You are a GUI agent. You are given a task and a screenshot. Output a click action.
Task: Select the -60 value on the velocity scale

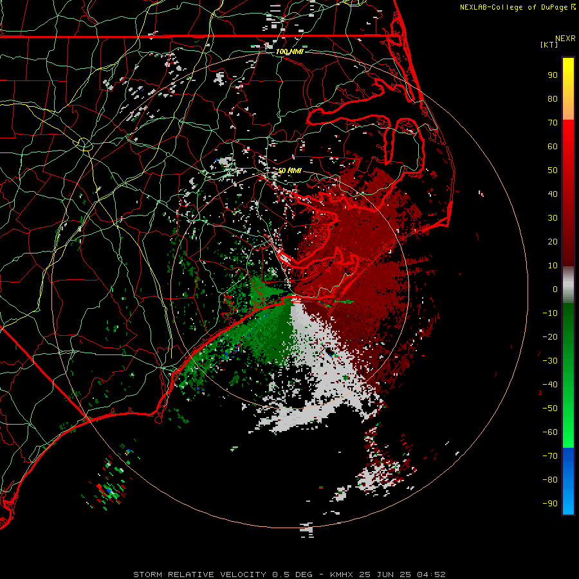pos(550,432)
